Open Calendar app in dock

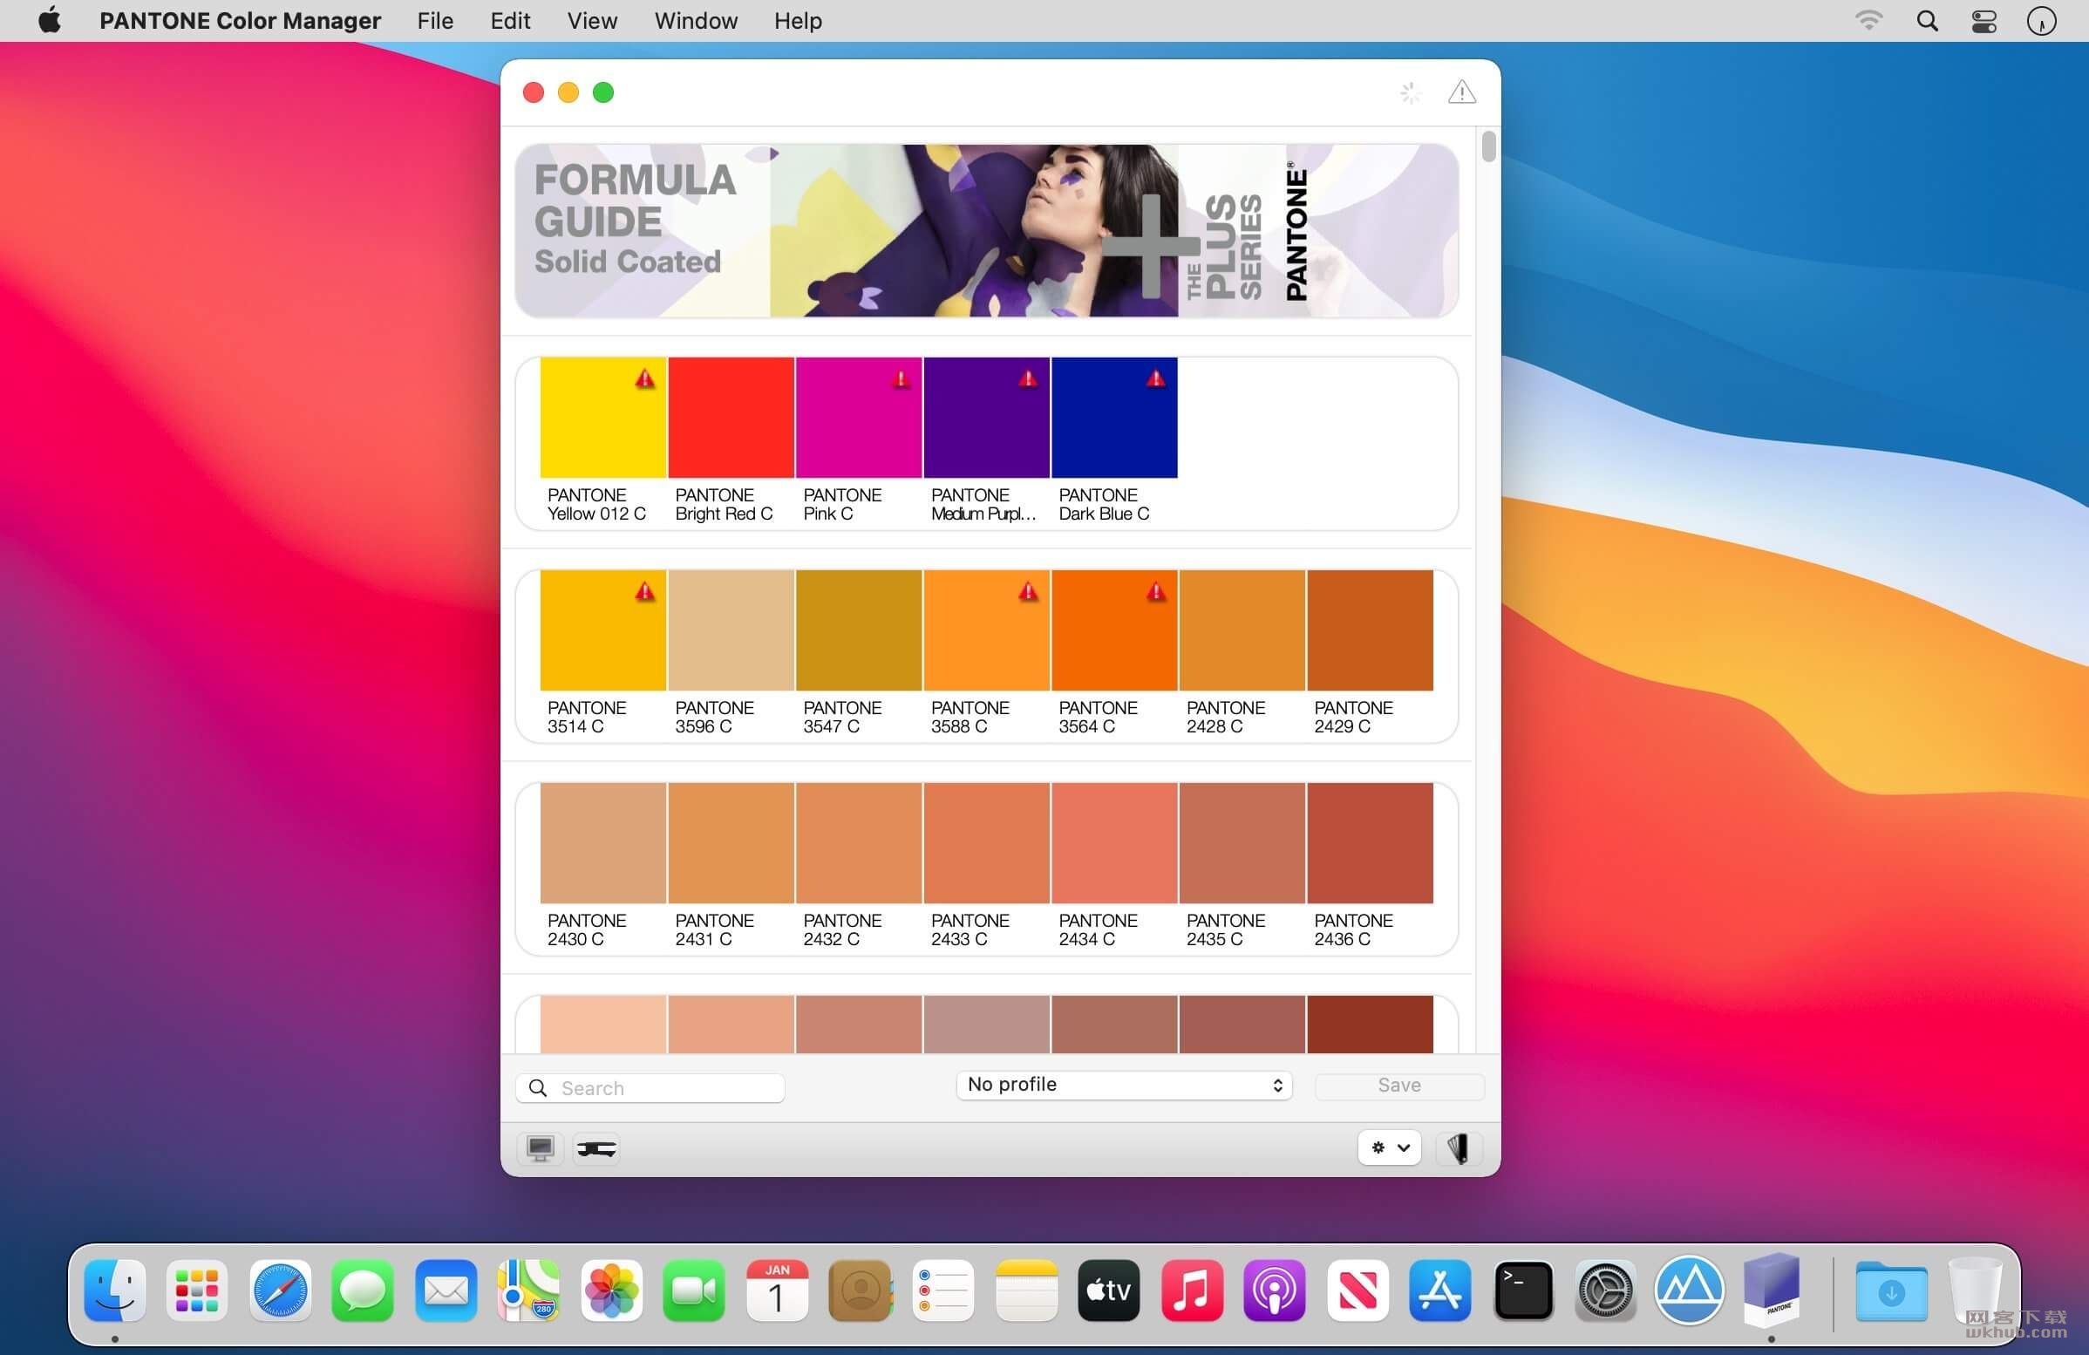pos(777,1290)
